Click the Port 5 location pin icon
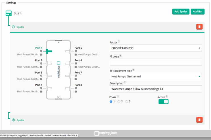This screenshot has height=140, width=211. (x=76, y=51)
